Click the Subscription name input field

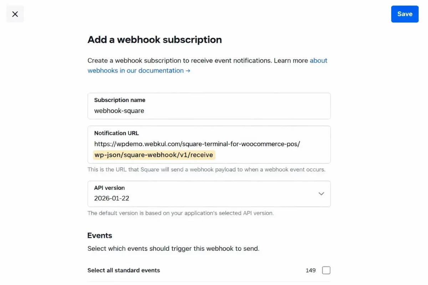(x=209, y=110)
